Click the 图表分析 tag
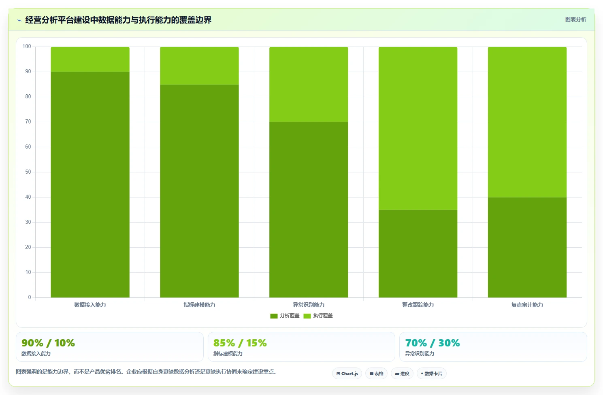Viewport: 603px width, 395px height. coord(575,19)
